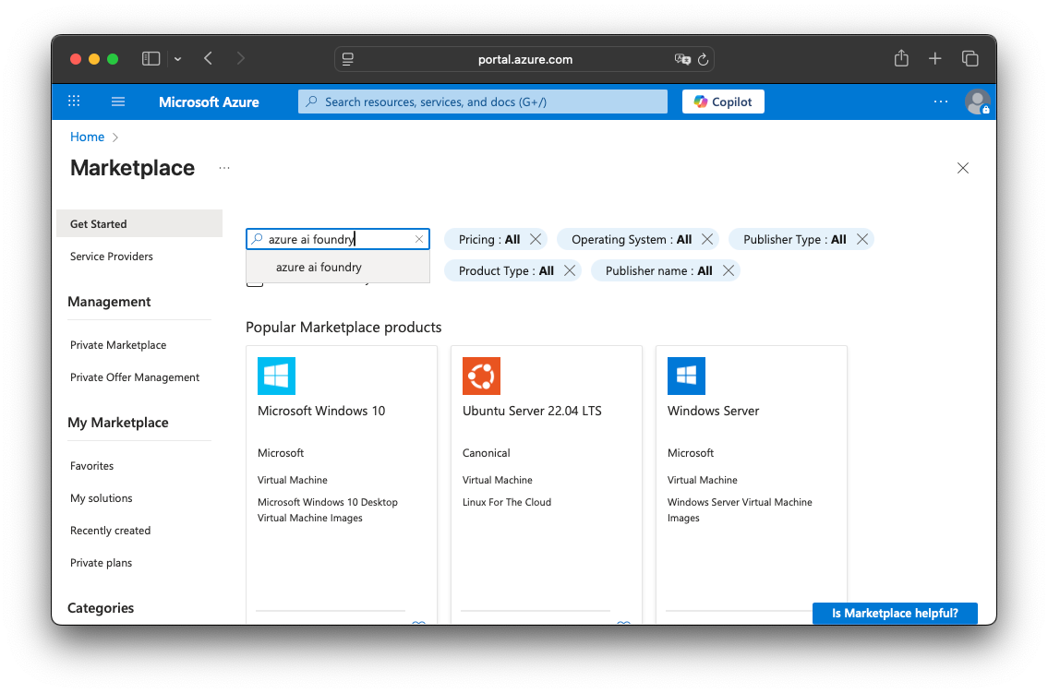Click the Windows Server product logo

[x=686, y=376]
